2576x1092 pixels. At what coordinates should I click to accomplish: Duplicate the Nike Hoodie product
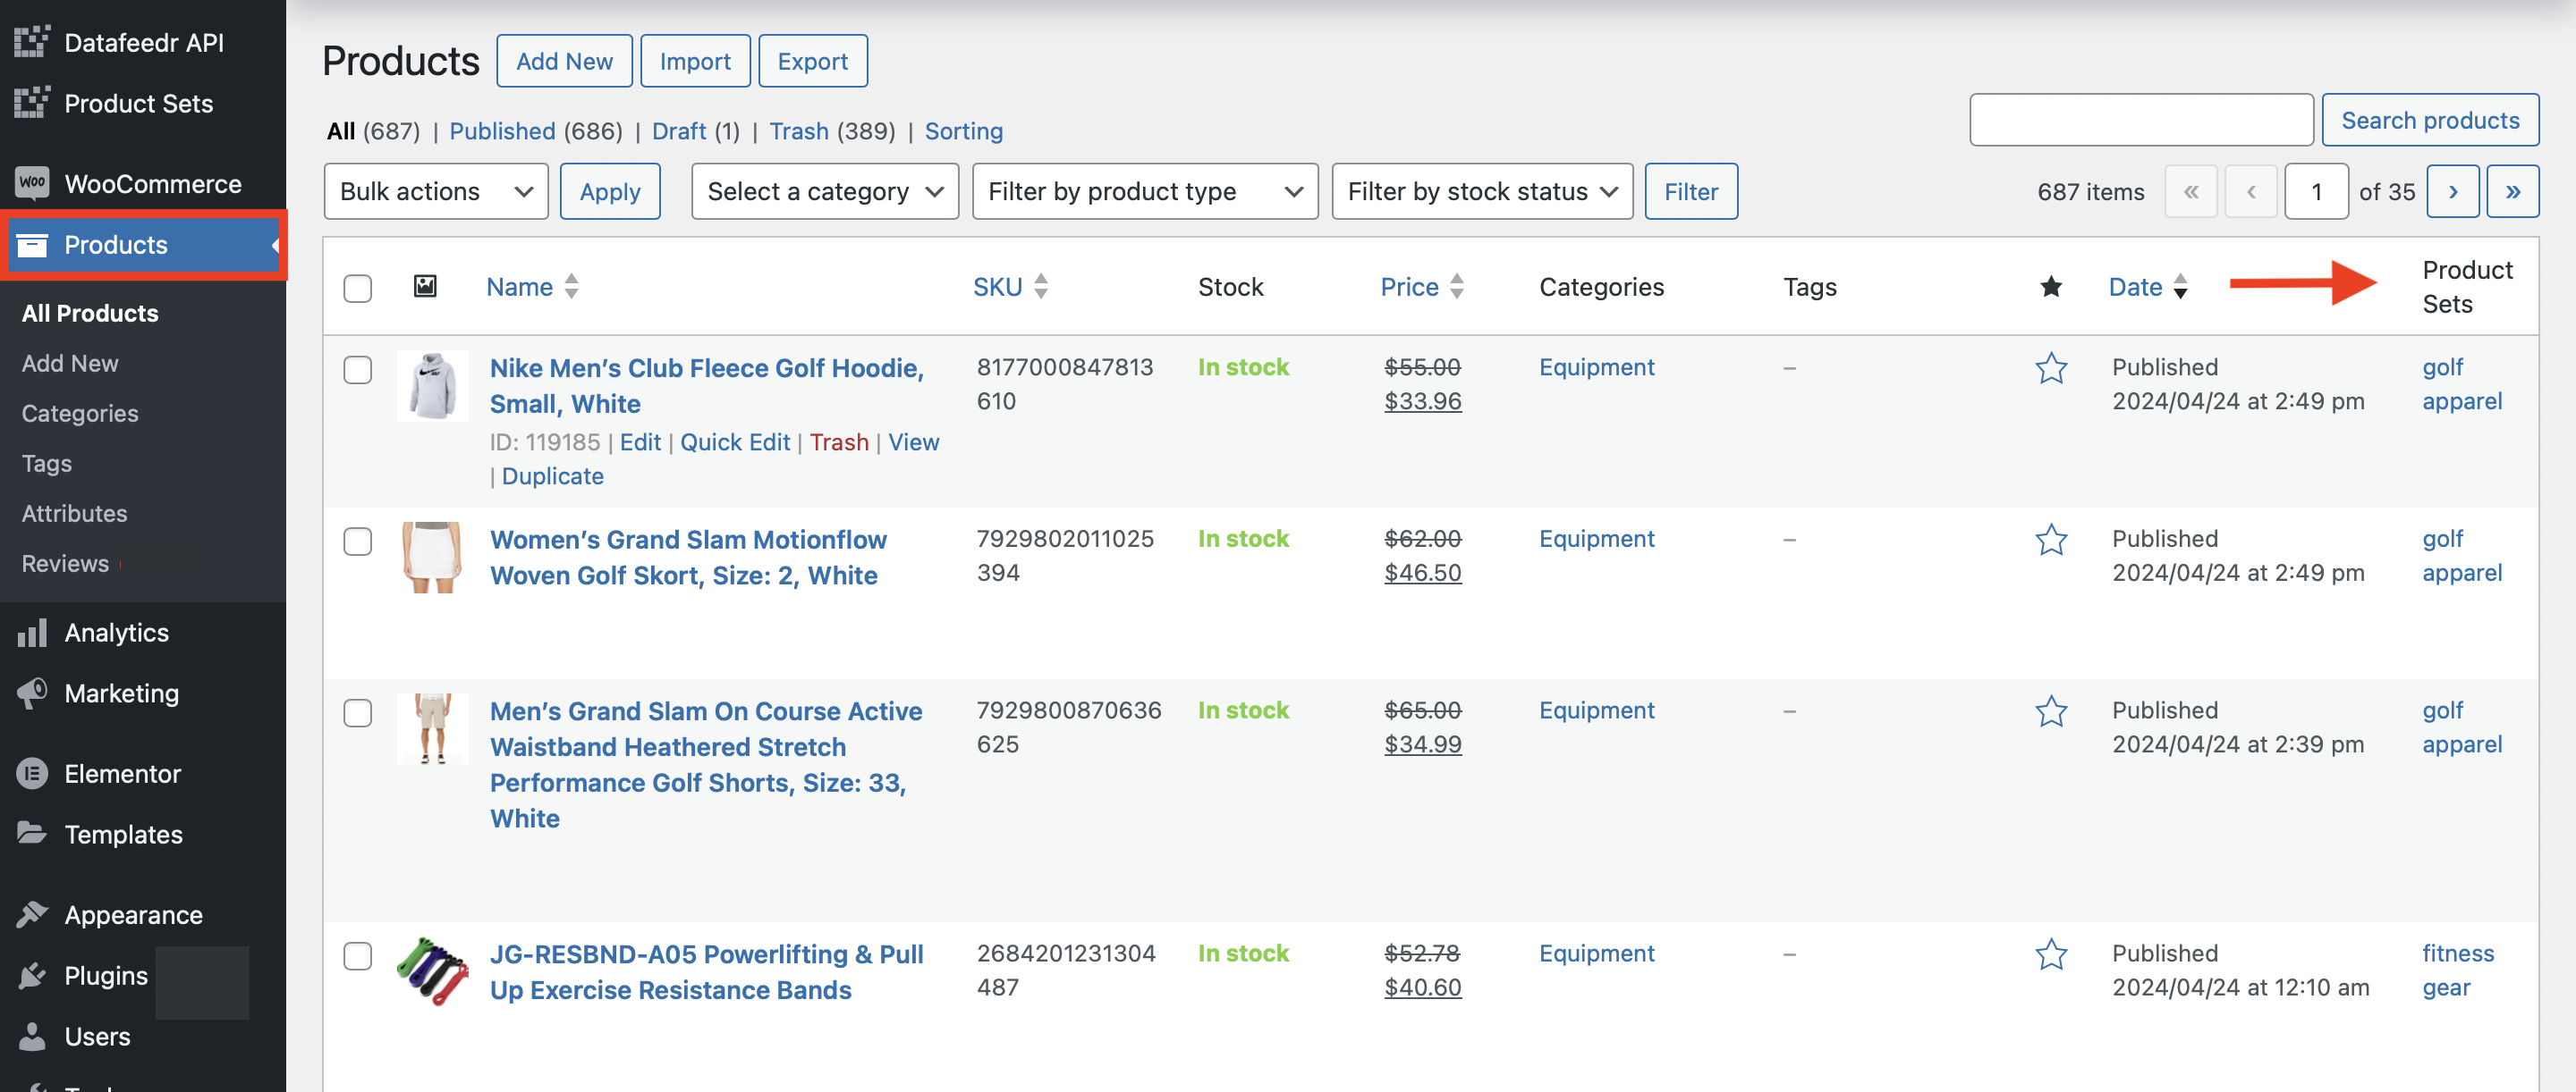552,475
